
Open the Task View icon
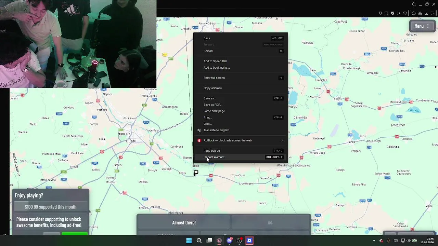click(209, 241)
